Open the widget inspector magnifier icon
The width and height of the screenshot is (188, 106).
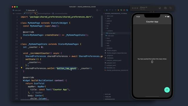pyautogui.click(x=127, y=10)
